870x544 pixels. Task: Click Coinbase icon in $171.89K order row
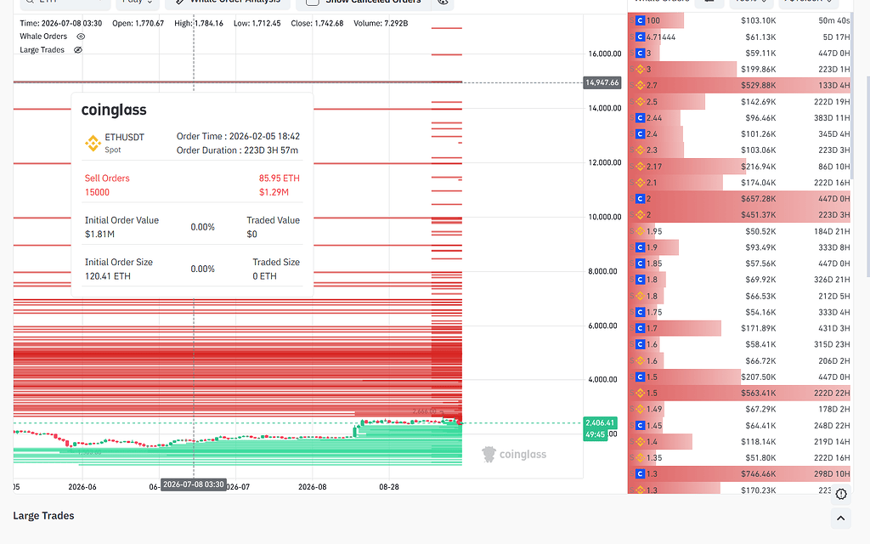640,328
